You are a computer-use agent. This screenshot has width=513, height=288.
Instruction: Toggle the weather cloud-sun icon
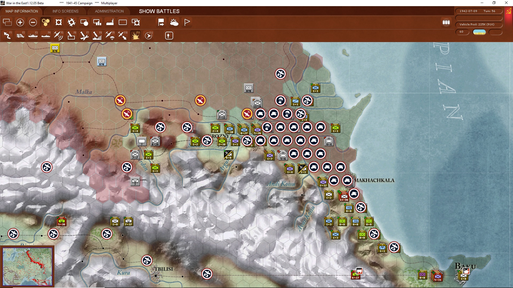tap(174, 22)
